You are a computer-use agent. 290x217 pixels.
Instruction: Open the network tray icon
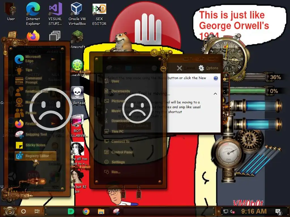pos(225,211)
